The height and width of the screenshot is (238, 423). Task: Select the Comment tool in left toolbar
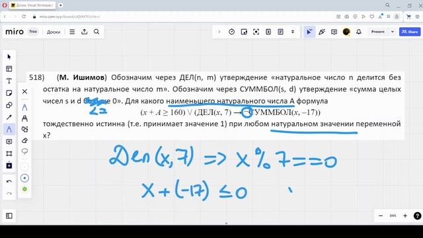(9, 141)
